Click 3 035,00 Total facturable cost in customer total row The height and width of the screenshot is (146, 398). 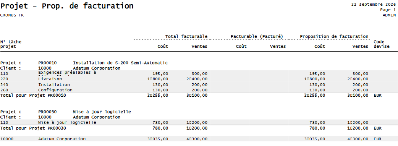[158, 139]
